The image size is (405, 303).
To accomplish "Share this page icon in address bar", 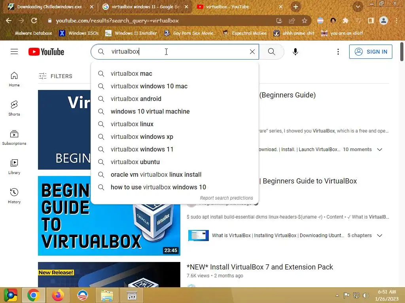I will pyautogui.click(x=291, y=21).
